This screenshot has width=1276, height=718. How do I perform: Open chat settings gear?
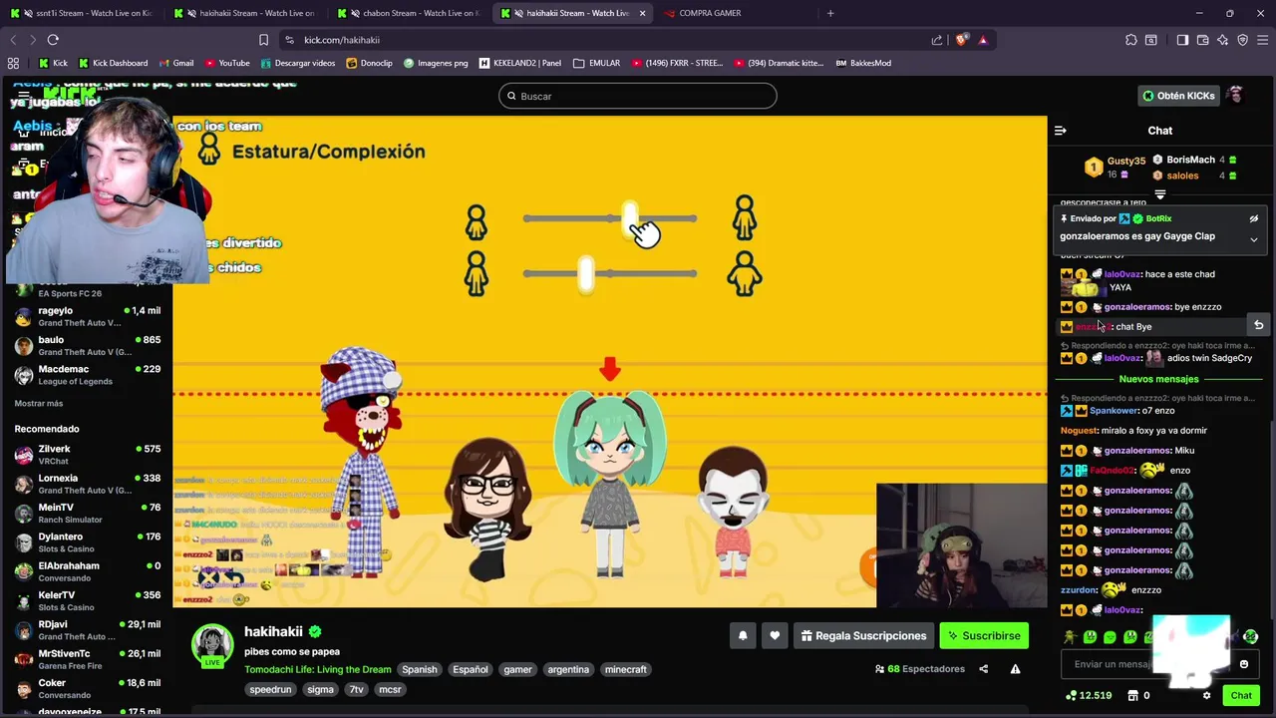(x=1206, y=695)
